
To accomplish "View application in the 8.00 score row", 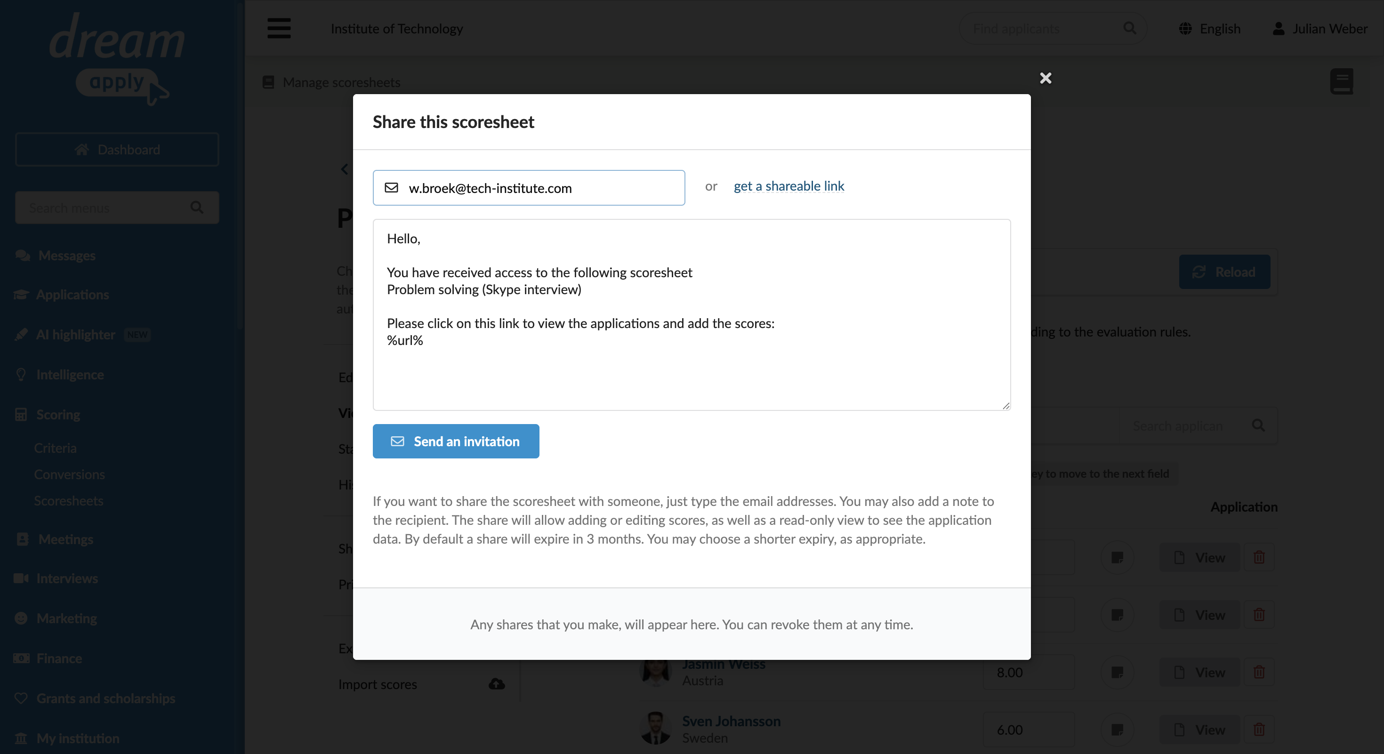I will tap(1200, 673).
